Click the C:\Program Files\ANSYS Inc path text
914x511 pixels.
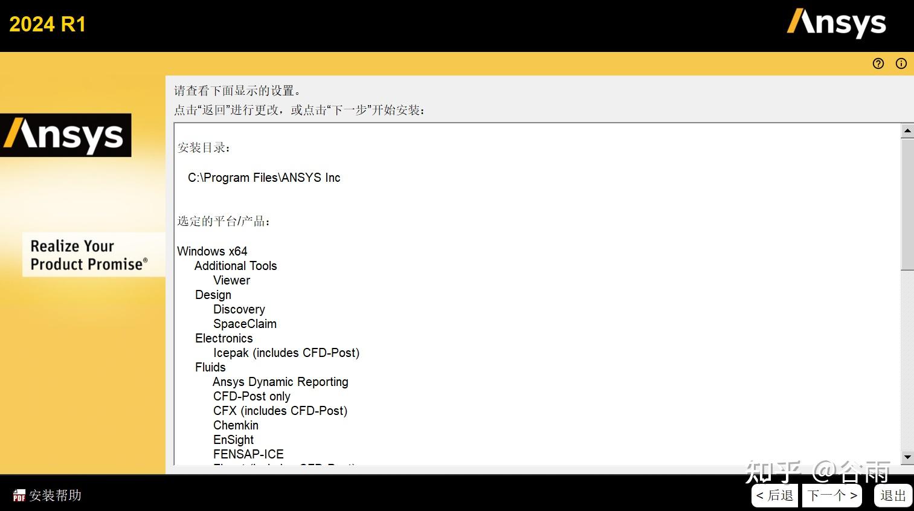[x=263, y=177]
